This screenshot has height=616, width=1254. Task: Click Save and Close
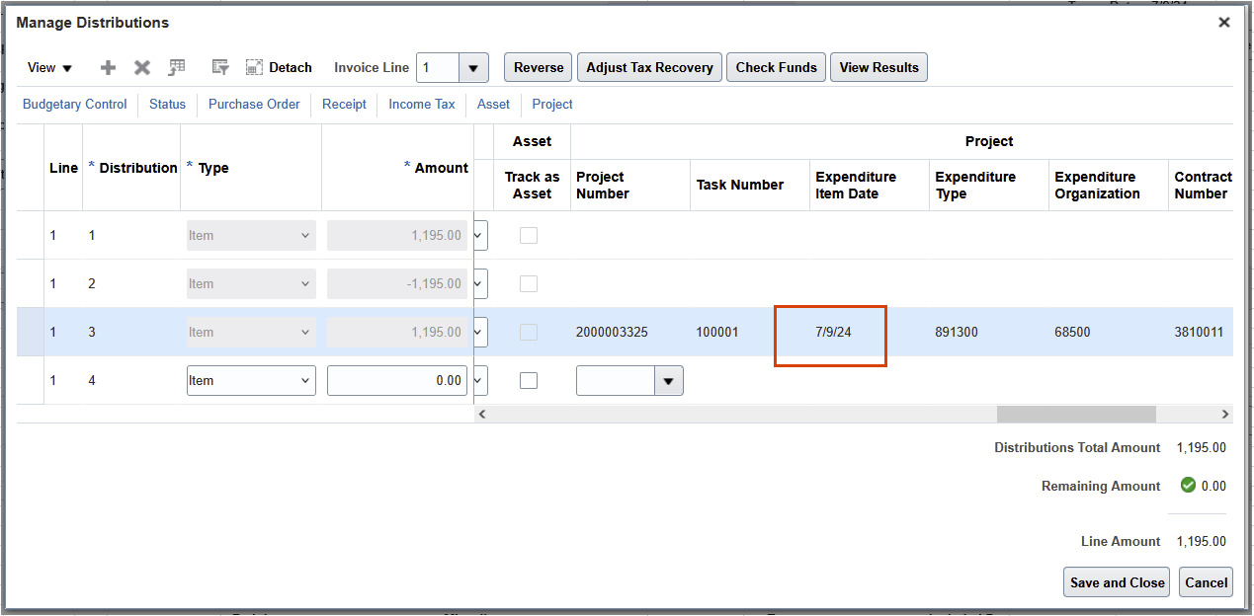(x=1116, y=581)
